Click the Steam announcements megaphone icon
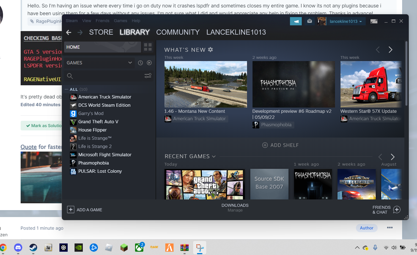Viewport: 417px width, 255px height. pyautogui.click(x=296, y=21)
